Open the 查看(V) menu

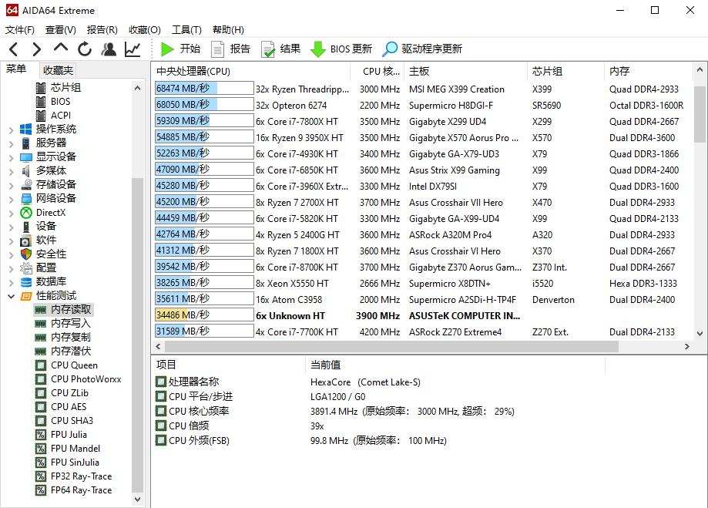[61, 30]
